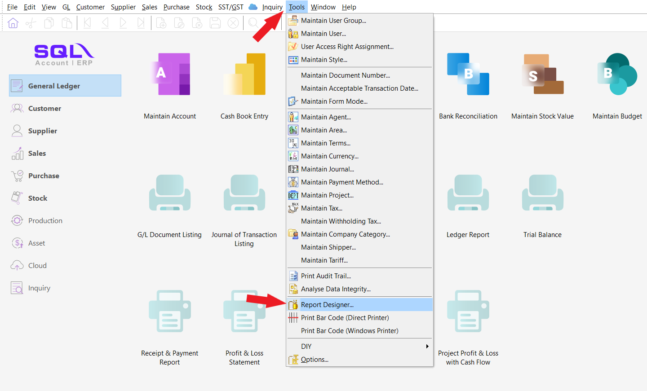Launch the Maintain Stock Value icon
647x391 pixels.
pos(542,75)
